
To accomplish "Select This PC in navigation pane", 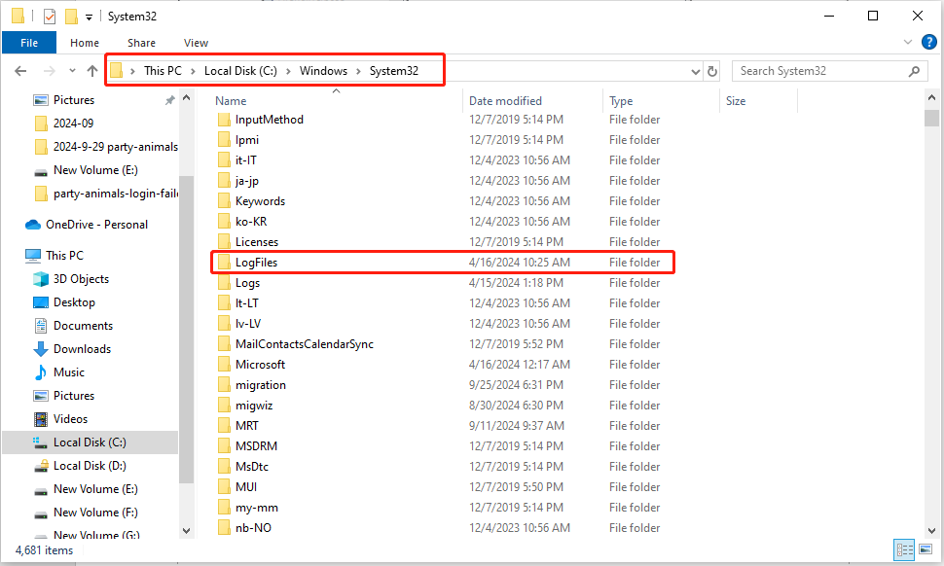I will (x=64, y=256).
